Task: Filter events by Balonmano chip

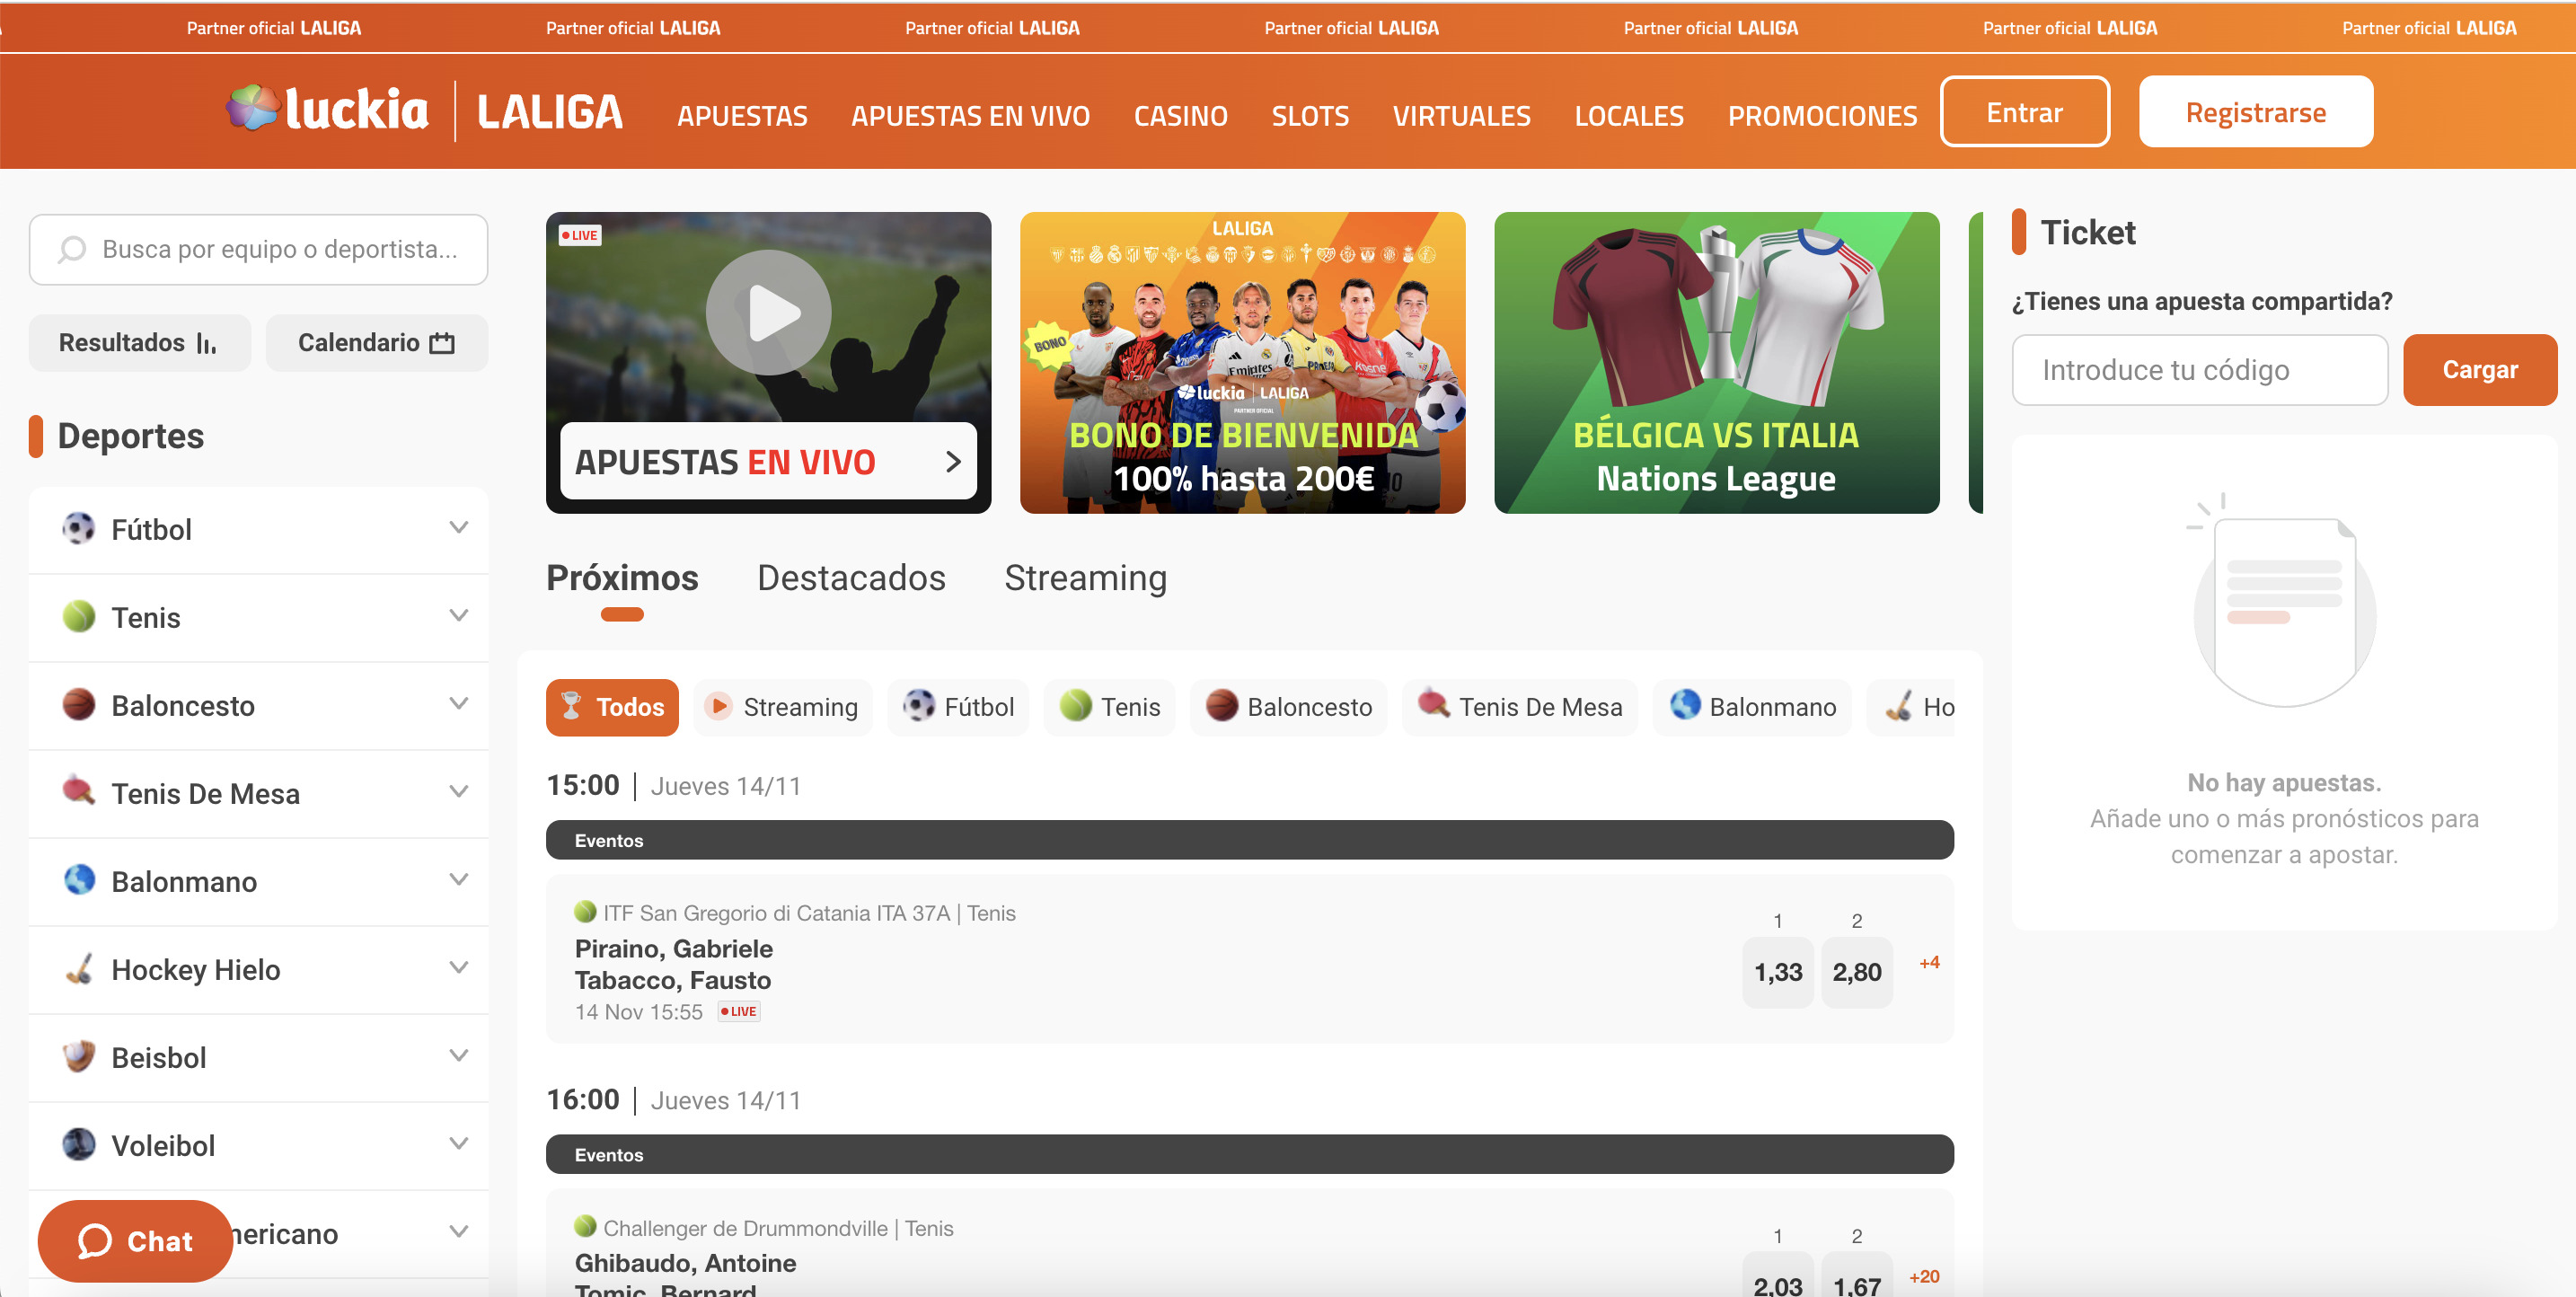Action: (1752, 707)
